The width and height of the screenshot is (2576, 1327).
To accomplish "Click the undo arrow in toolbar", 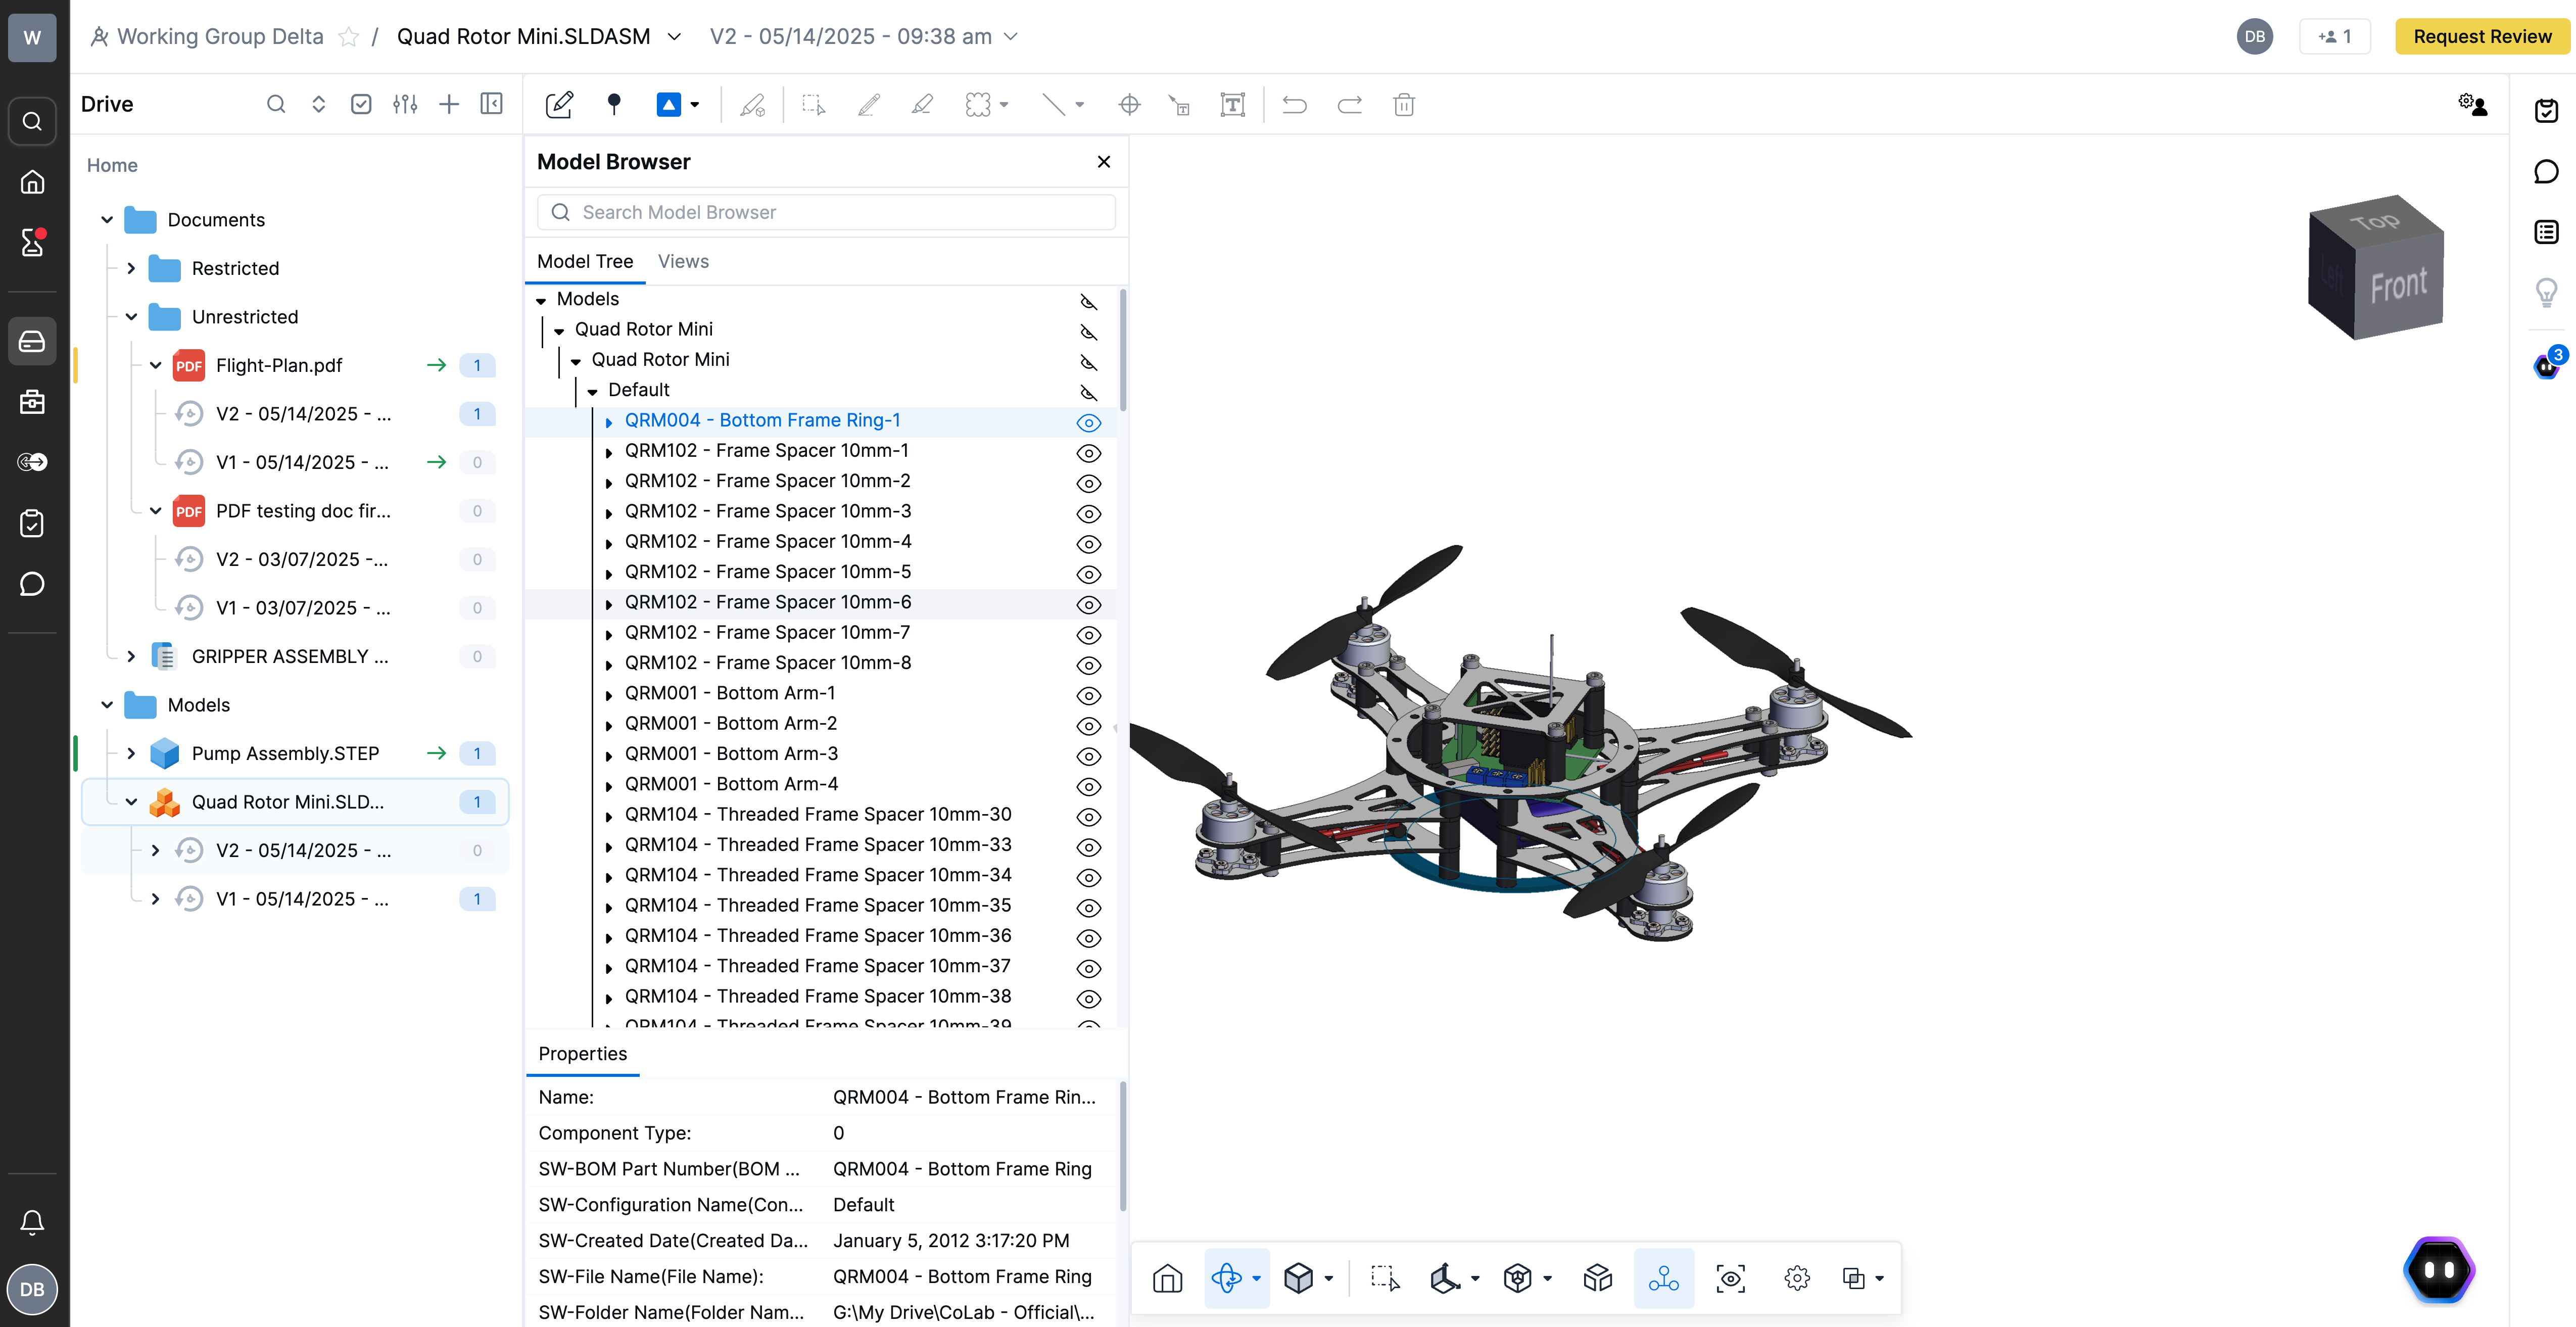I will click(1294, 104).
